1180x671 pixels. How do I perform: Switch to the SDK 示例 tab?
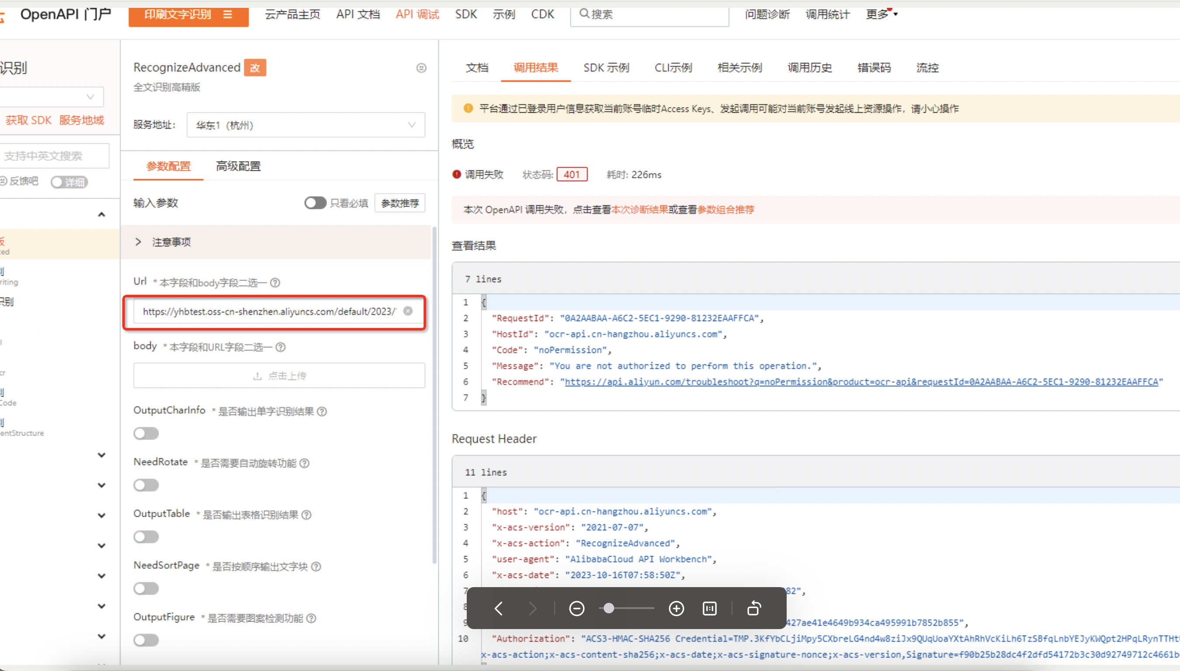pyautogui.click(x=606, y=68)
